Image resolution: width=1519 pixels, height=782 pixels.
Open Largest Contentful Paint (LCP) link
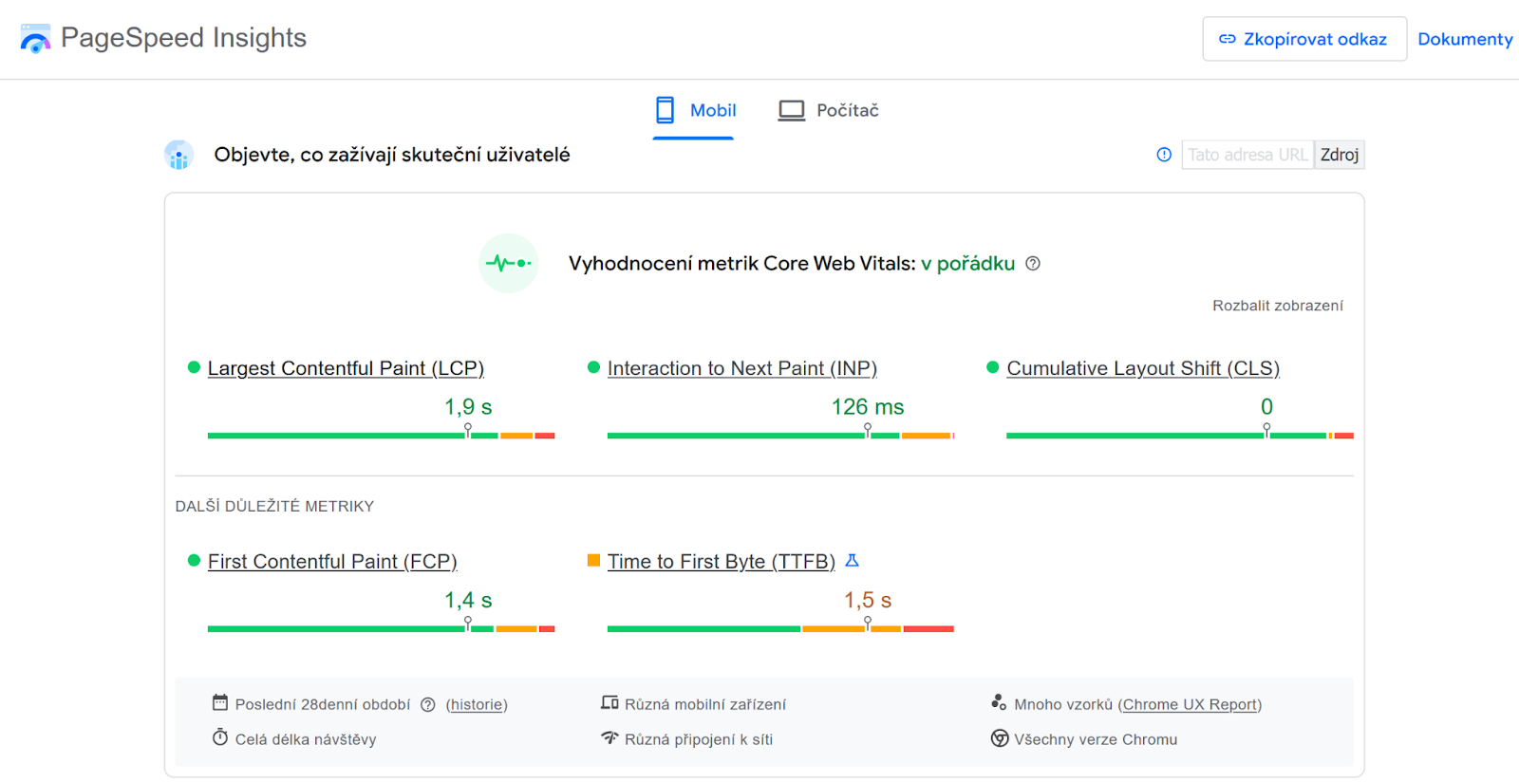(x=346, y=368)
